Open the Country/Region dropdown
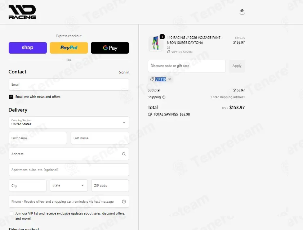The image size is (303, 230). 69,122
